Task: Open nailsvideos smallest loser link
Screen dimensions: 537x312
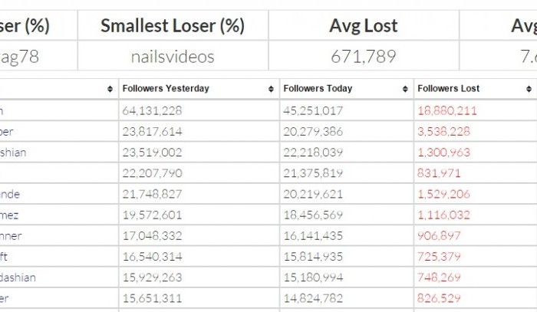Action: (x=173, y=57)
